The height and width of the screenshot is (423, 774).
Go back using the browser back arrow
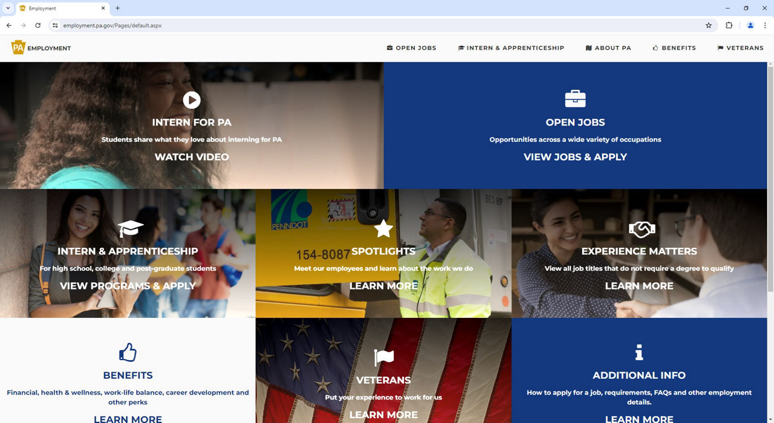tap(8, 25)
